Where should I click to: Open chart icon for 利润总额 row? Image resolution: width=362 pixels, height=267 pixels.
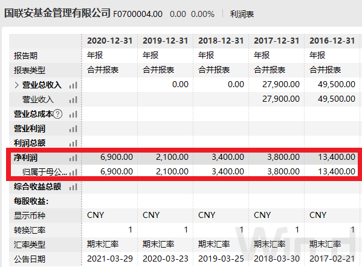pos(73,143)
